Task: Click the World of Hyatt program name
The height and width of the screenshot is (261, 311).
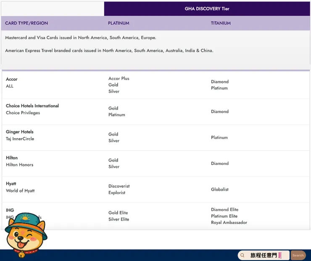Action: pyautogui.click(x=20, y=191)
